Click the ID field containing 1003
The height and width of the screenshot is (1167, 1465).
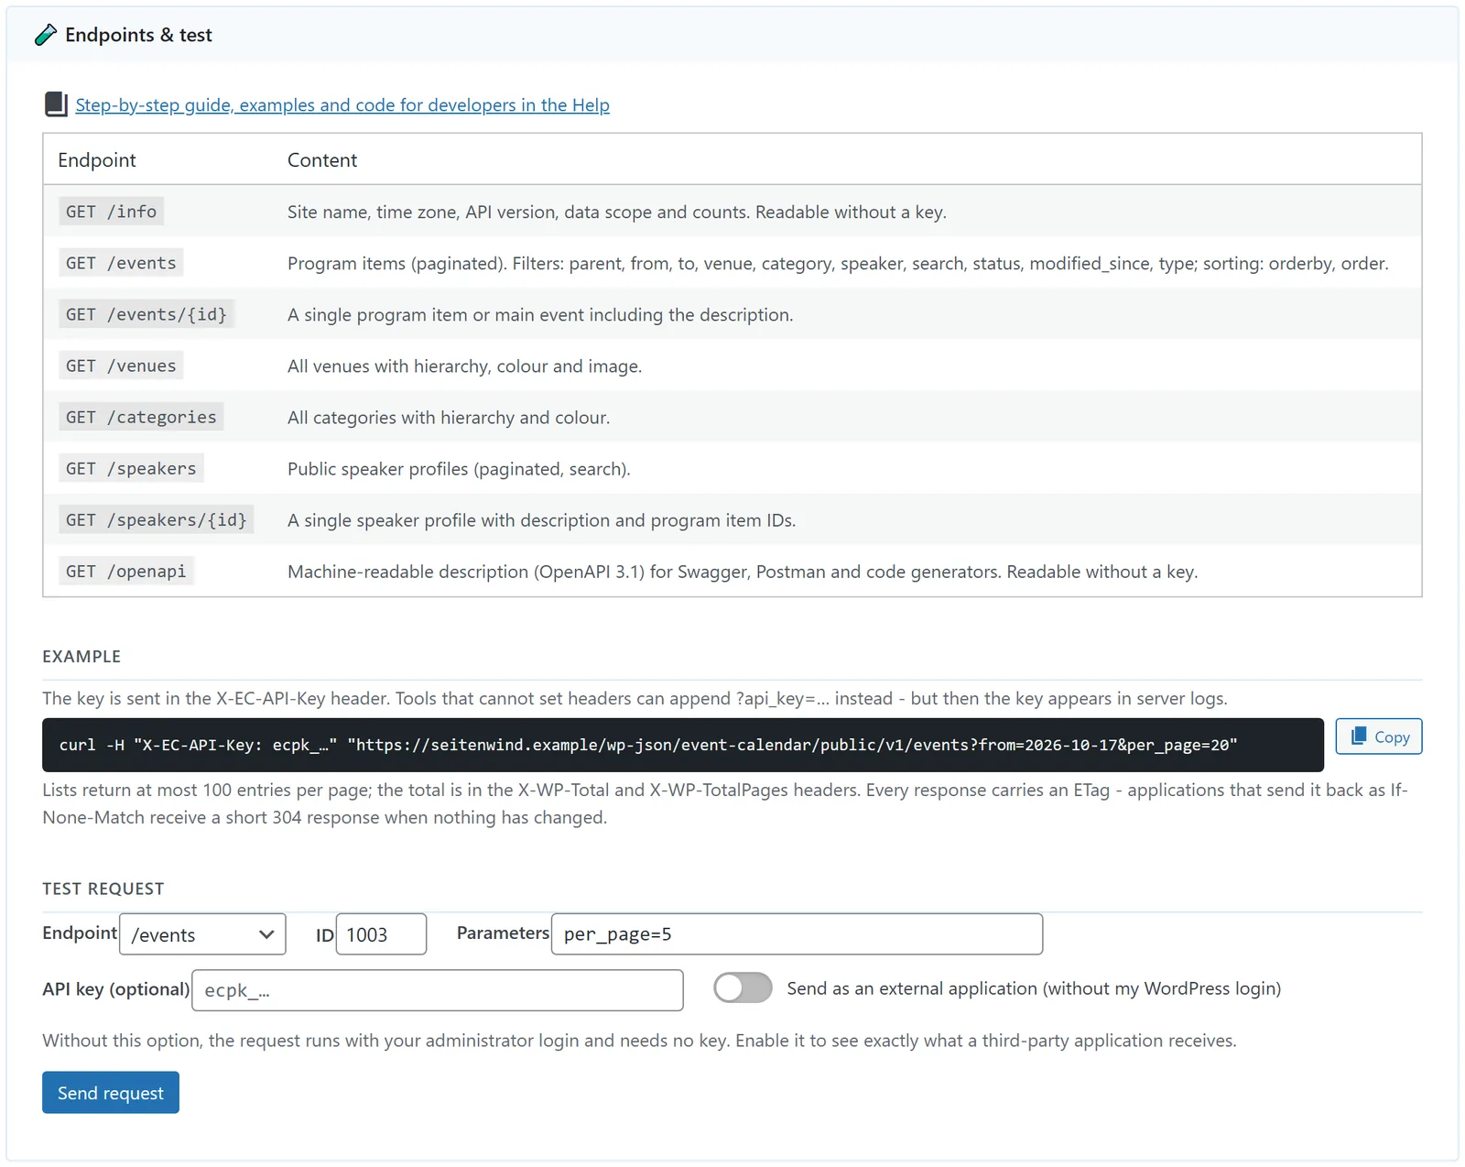click(x=381, y=934)
